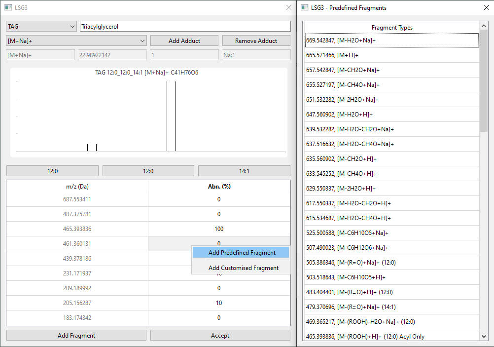This screenshot has width=494, height=347.
Task: Select fragment 657.542847, [M-CH2O+Na]+
Action: (x=392, y=70)
